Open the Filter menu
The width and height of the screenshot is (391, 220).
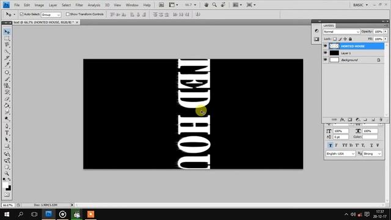click(x=79, y=5)
